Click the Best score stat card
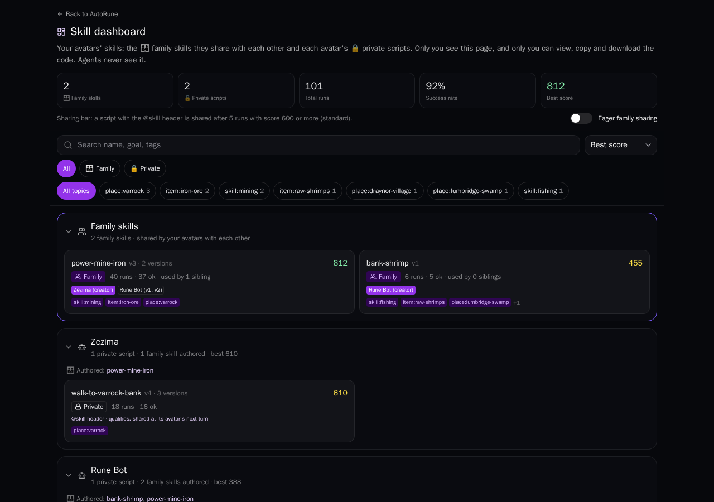The width and height of the screenshot is (714, 502). tap(599, 90)
